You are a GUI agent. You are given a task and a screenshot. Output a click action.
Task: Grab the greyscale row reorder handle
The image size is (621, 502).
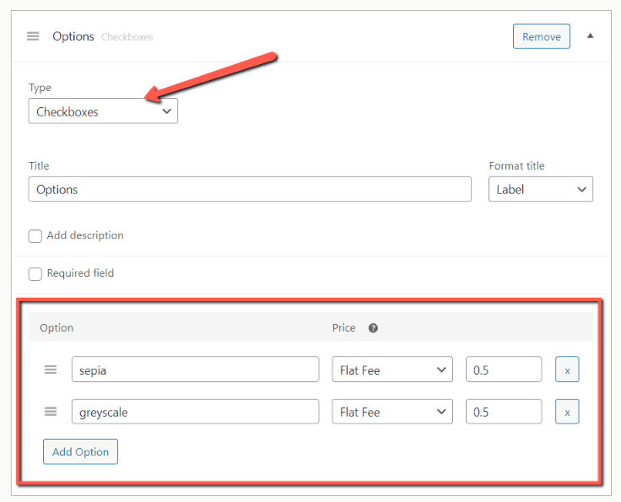pyautogui.click(x=51, y=412)
